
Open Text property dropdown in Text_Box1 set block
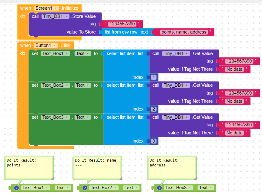pos(83,53)
